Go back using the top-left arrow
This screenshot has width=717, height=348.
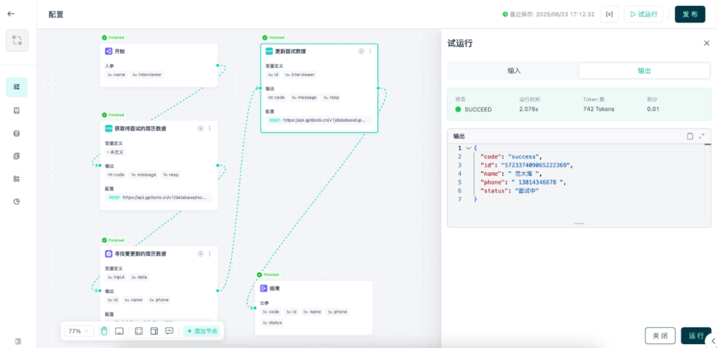pos(11,14)
